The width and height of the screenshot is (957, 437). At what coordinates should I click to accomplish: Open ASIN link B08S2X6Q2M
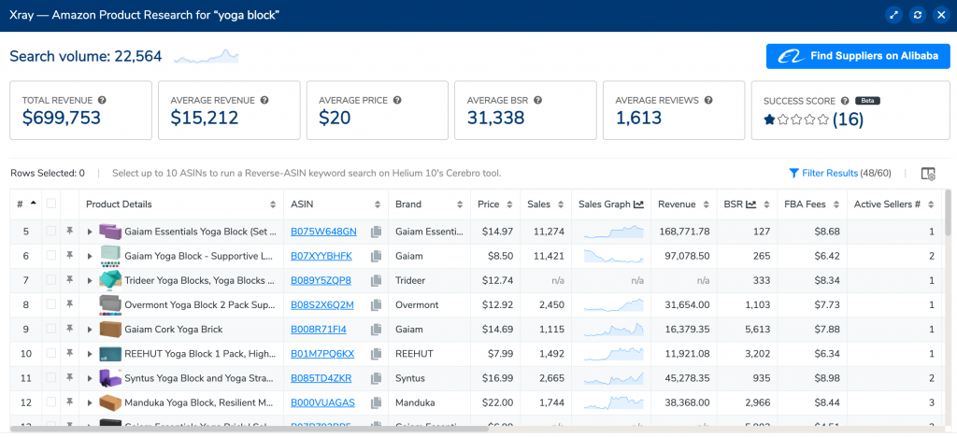tap(322, 304)
